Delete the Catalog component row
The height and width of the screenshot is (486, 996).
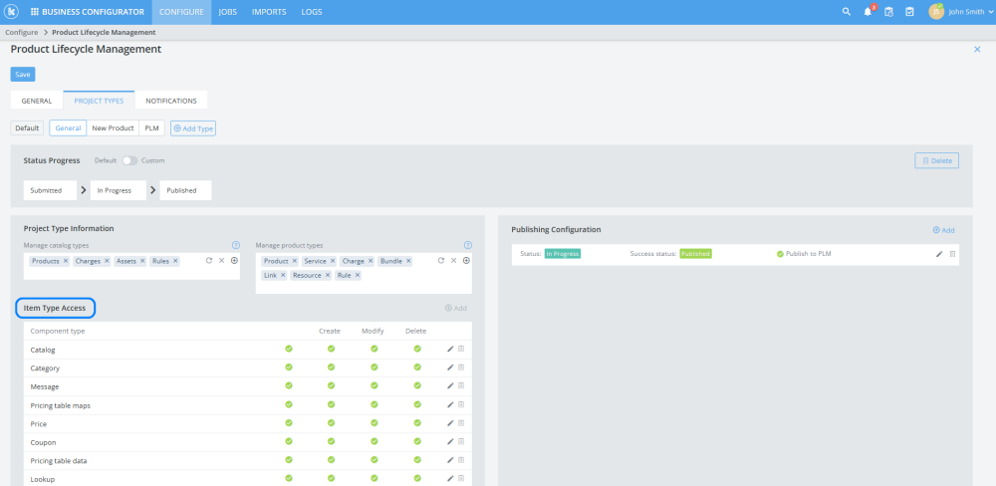[x=461, y=349]
